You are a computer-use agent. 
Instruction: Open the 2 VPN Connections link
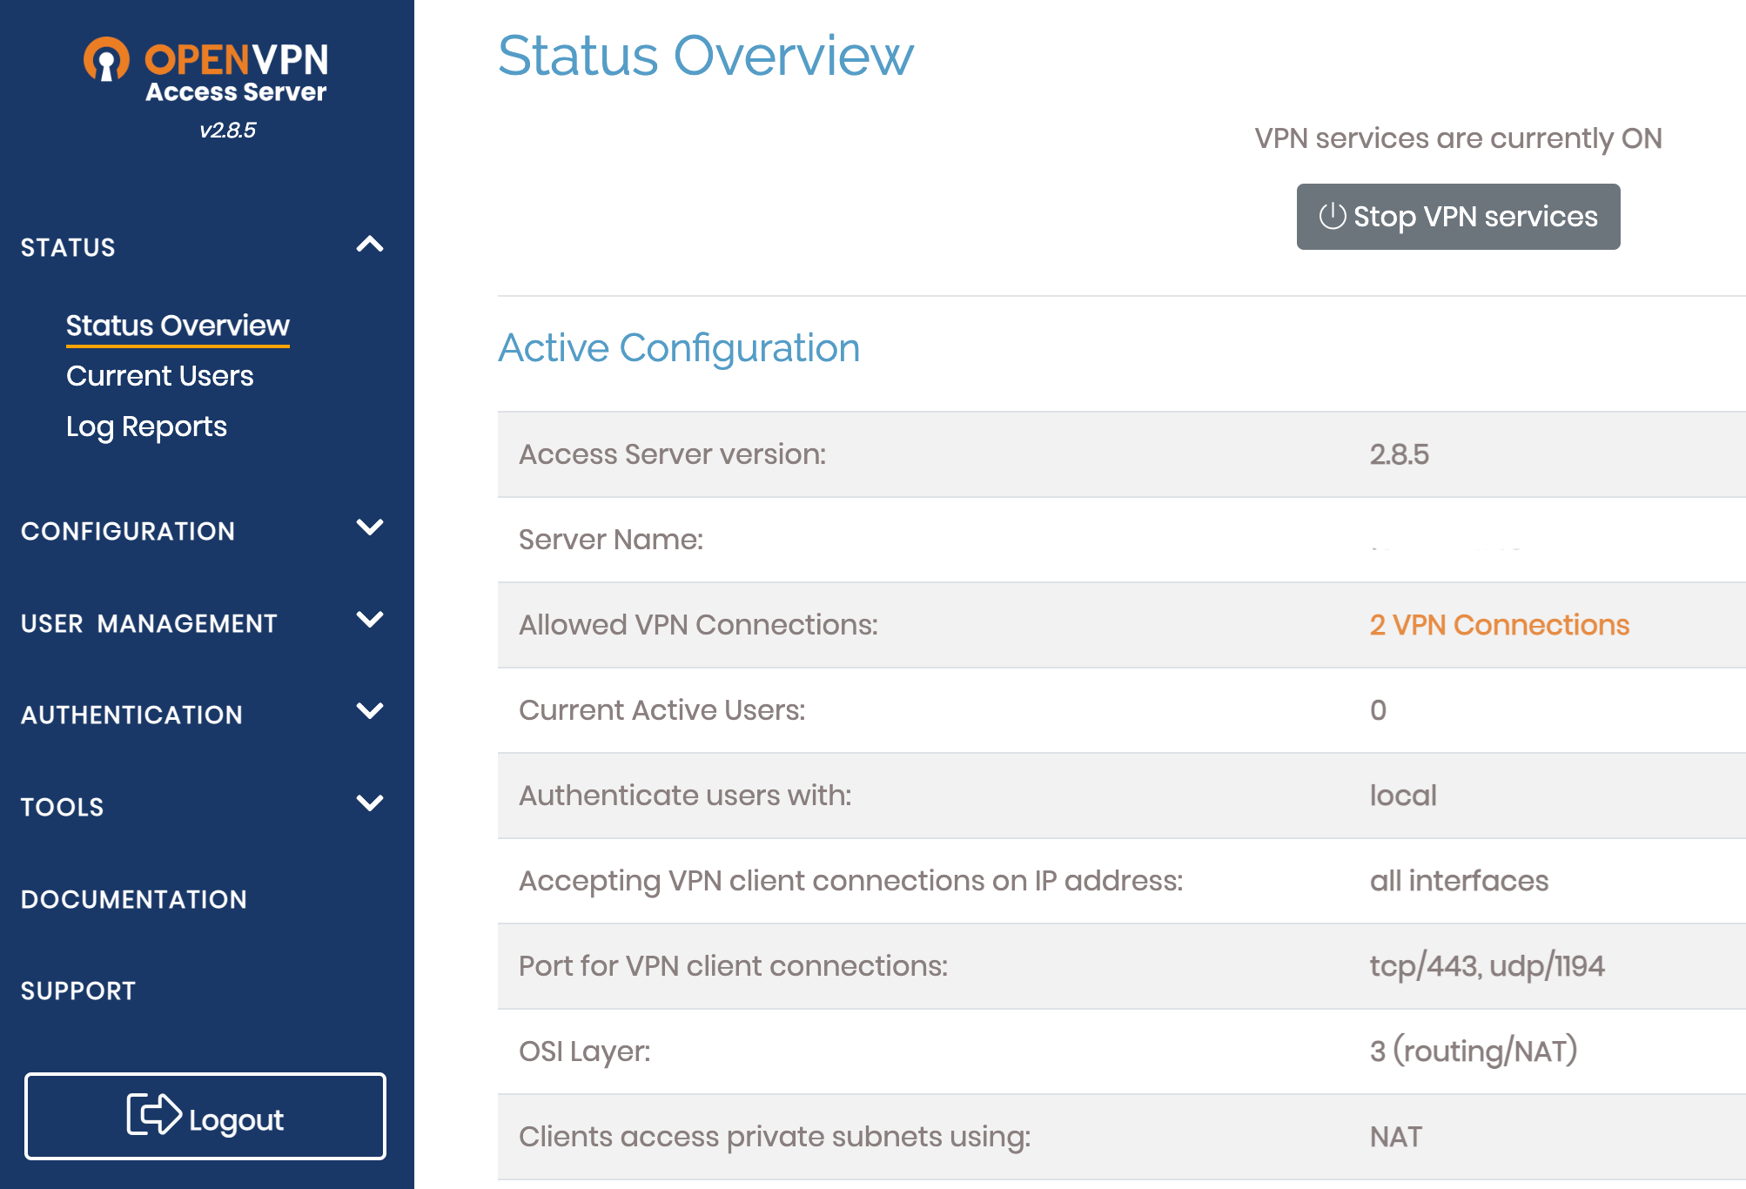click(x=1499, y=625)
